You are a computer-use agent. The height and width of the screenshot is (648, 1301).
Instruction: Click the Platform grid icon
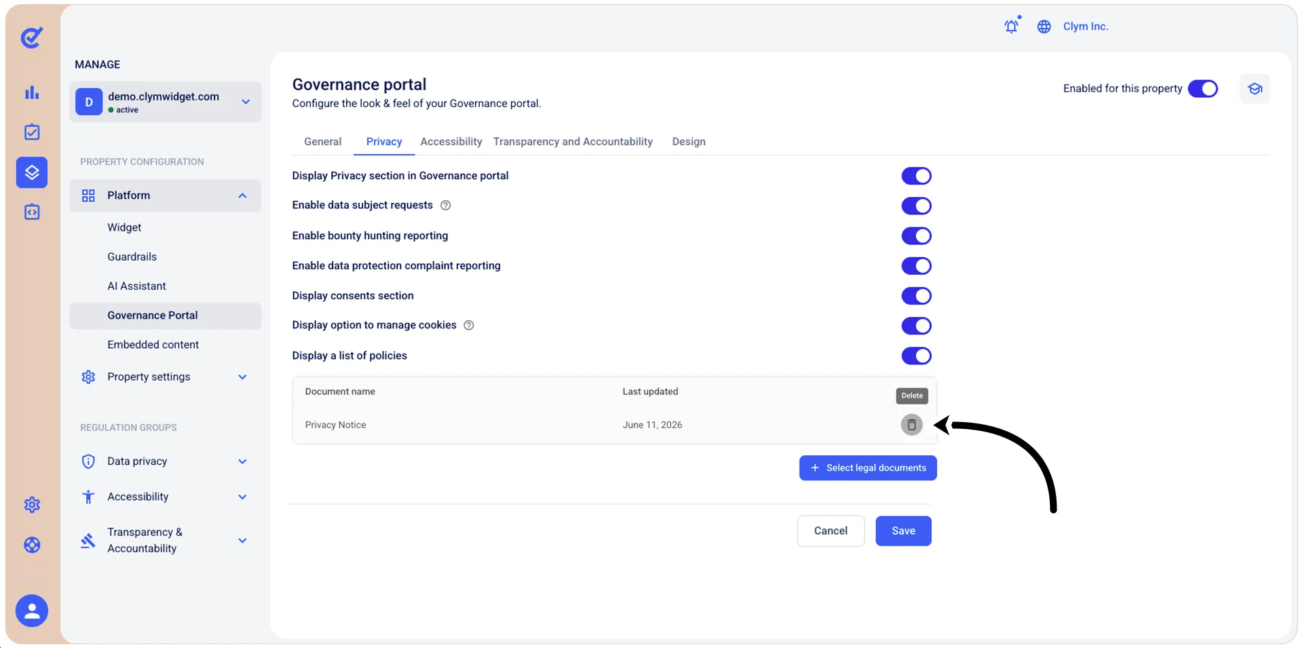click(88, 195)
